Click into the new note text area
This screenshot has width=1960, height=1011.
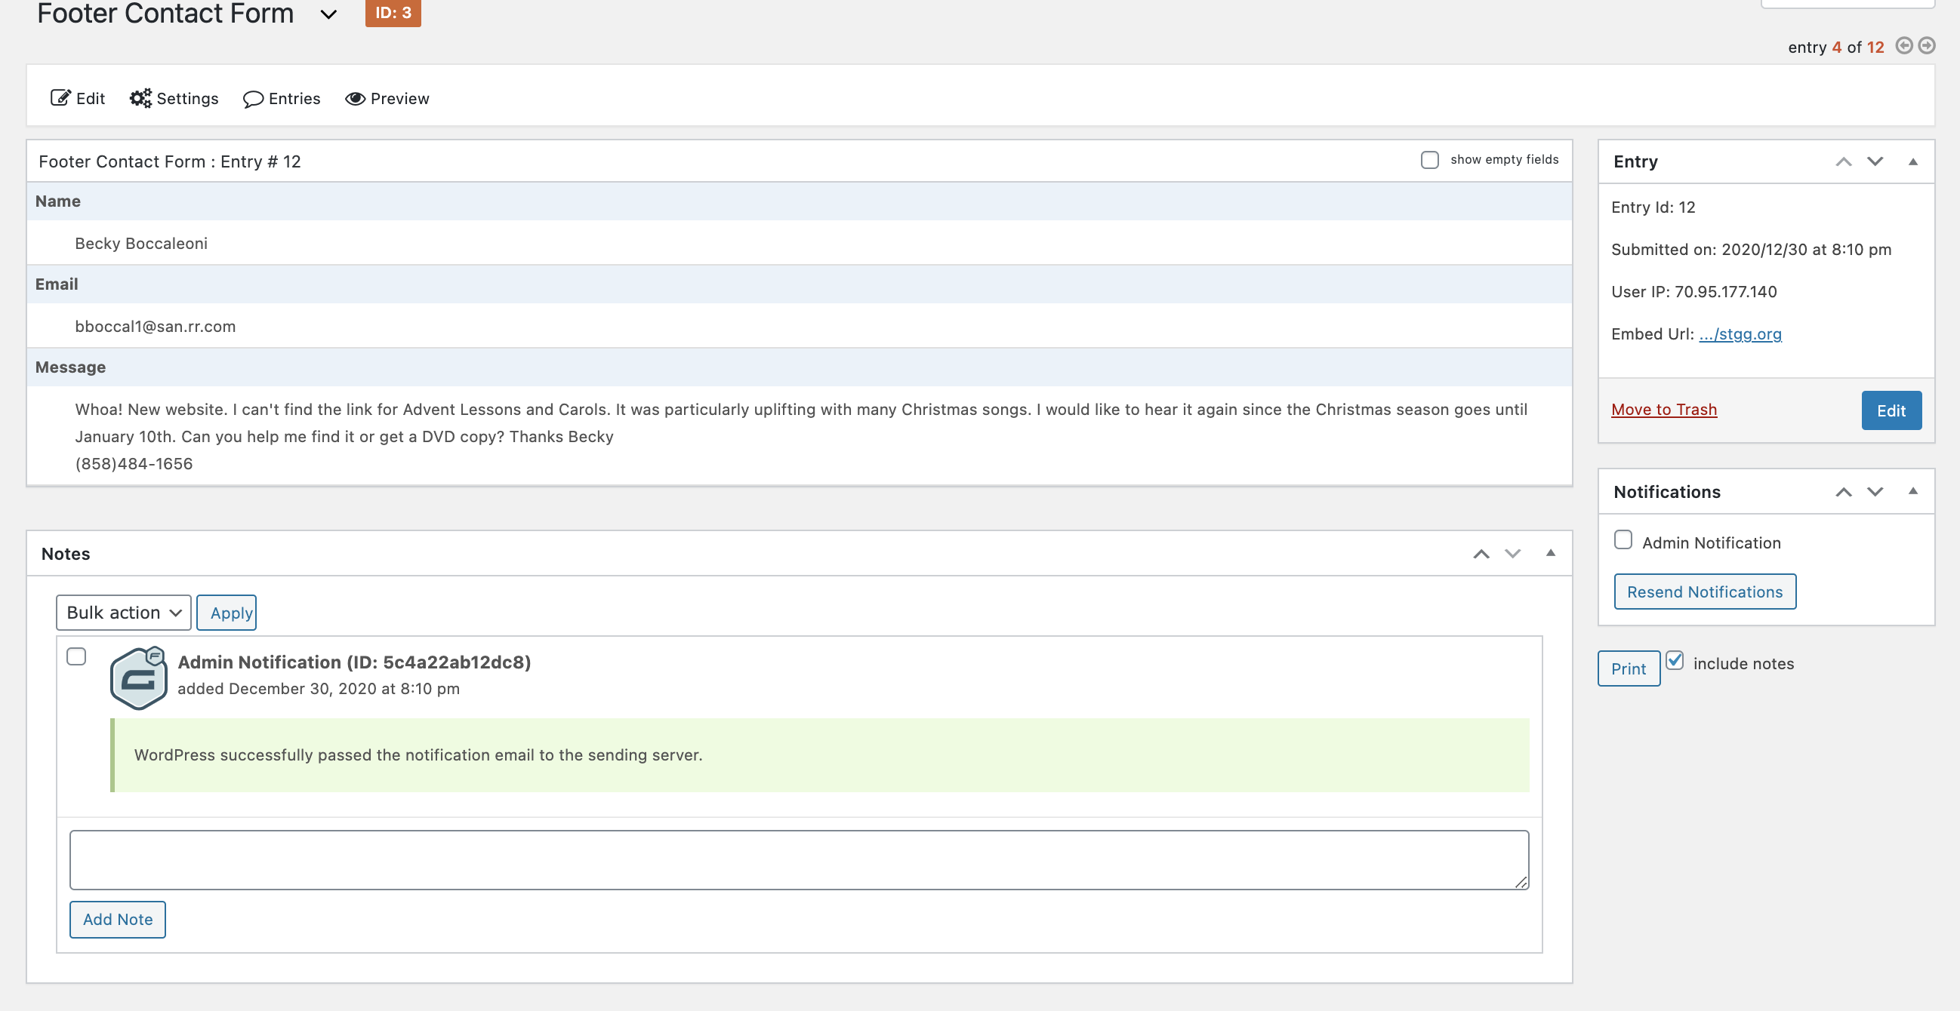pyautogui.click(x=799, y=860)
